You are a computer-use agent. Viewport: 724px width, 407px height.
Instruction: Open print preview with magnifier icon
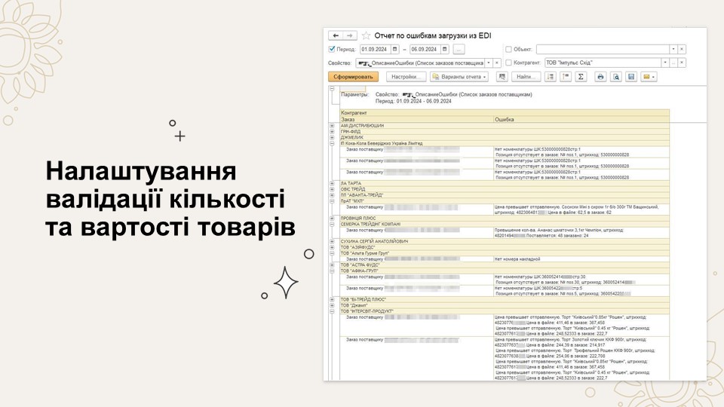[615, 77]
